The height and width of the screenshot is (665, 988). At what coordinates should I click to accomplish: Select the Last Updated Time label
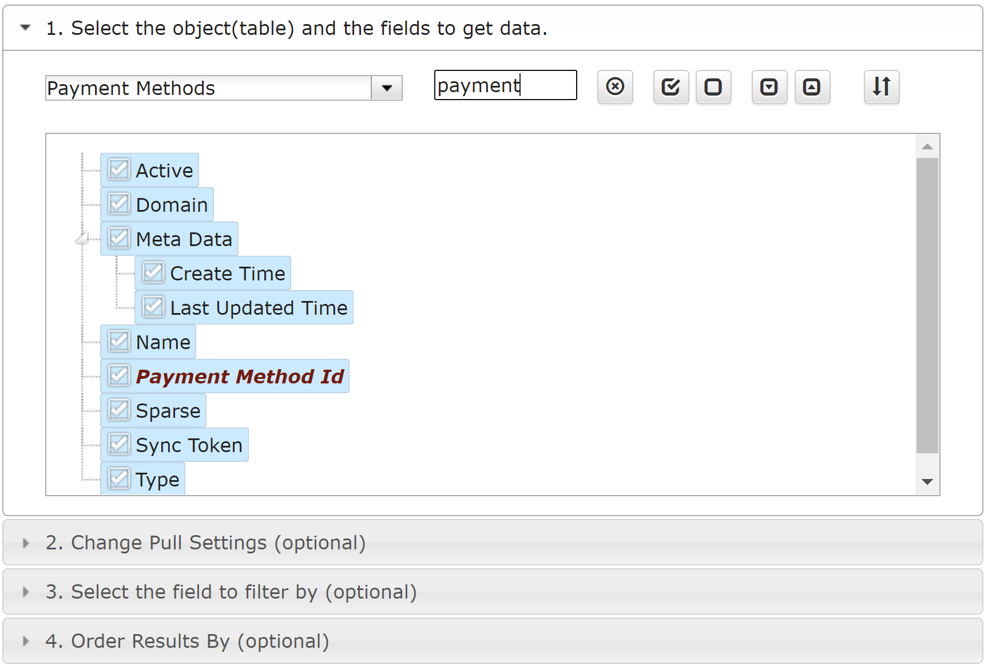pyautogui.click(x=259, y=308)
